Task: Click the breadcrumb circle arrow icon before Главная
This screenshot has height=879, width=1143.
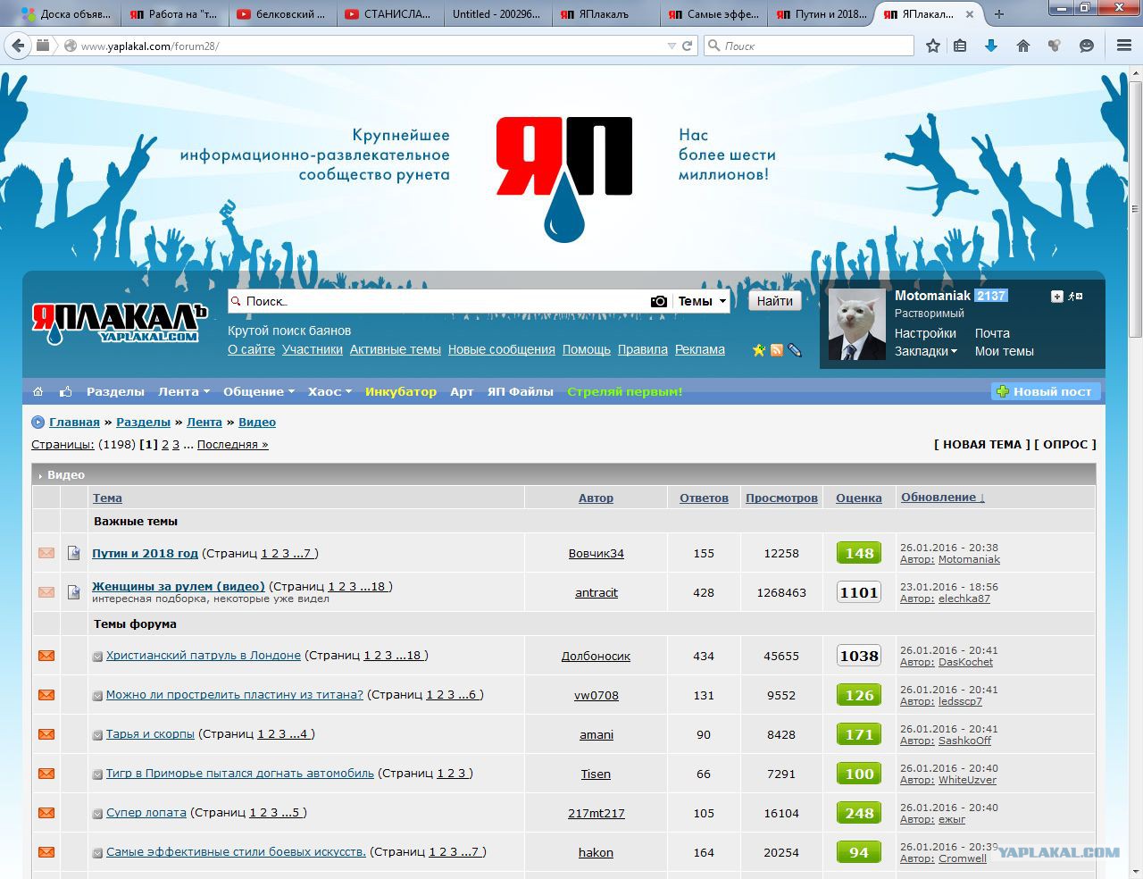Action: tap(38, 423)
